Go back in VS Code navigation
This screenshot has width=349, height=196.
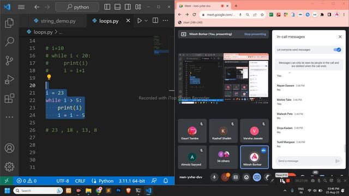(37, 7)
